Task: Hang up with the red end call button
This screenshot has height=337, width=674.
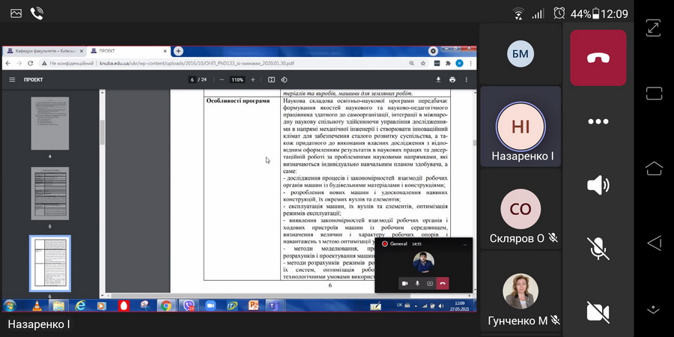Action: tap(598, 58)
